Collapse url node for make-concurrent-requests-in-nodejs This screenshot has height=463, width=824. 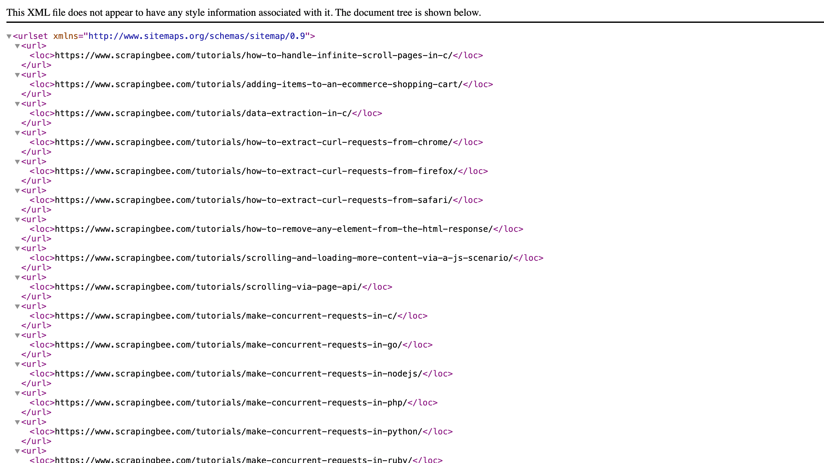[17, 364]
